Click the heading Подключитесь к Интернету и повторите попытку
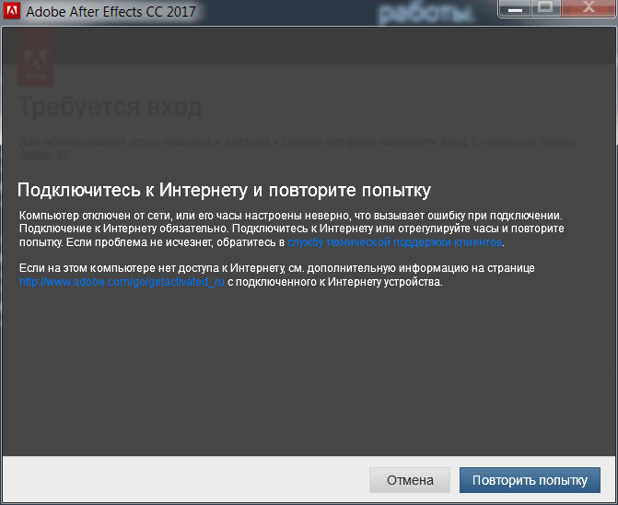The height and width of the screenshot is (505, 618). (224, 190)
